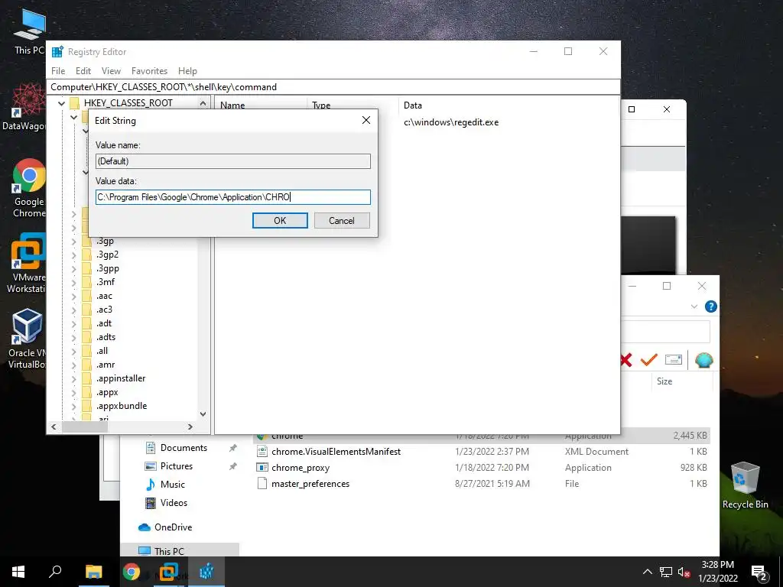Switch to VMware Workstation in the taskbar

click(x=169, y=572)
